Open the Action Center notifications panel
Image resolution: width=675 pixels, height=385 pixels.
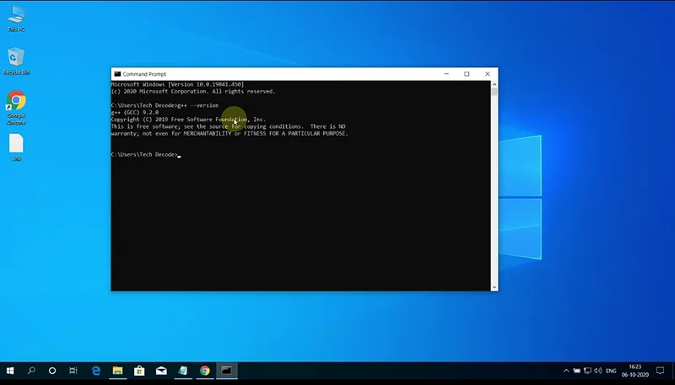click(x=661, y=371)
